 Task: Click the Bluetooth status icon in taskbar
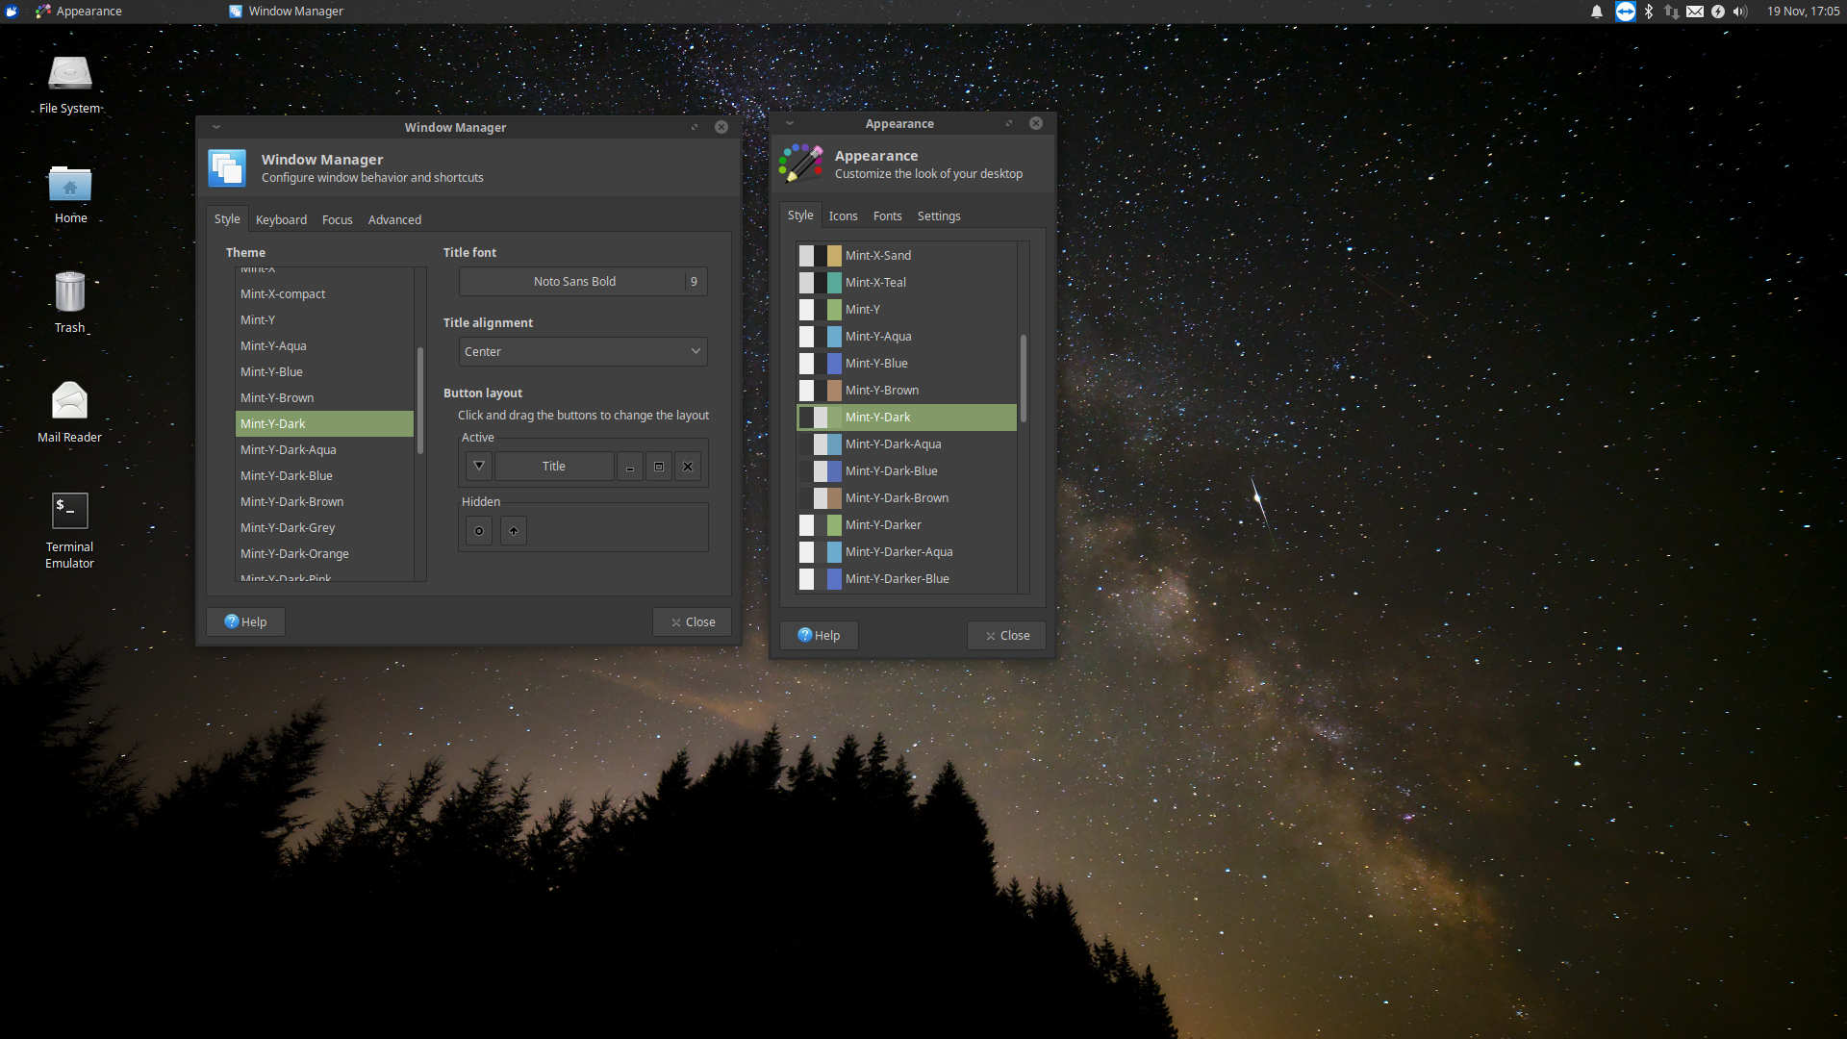click(1649, 11)
